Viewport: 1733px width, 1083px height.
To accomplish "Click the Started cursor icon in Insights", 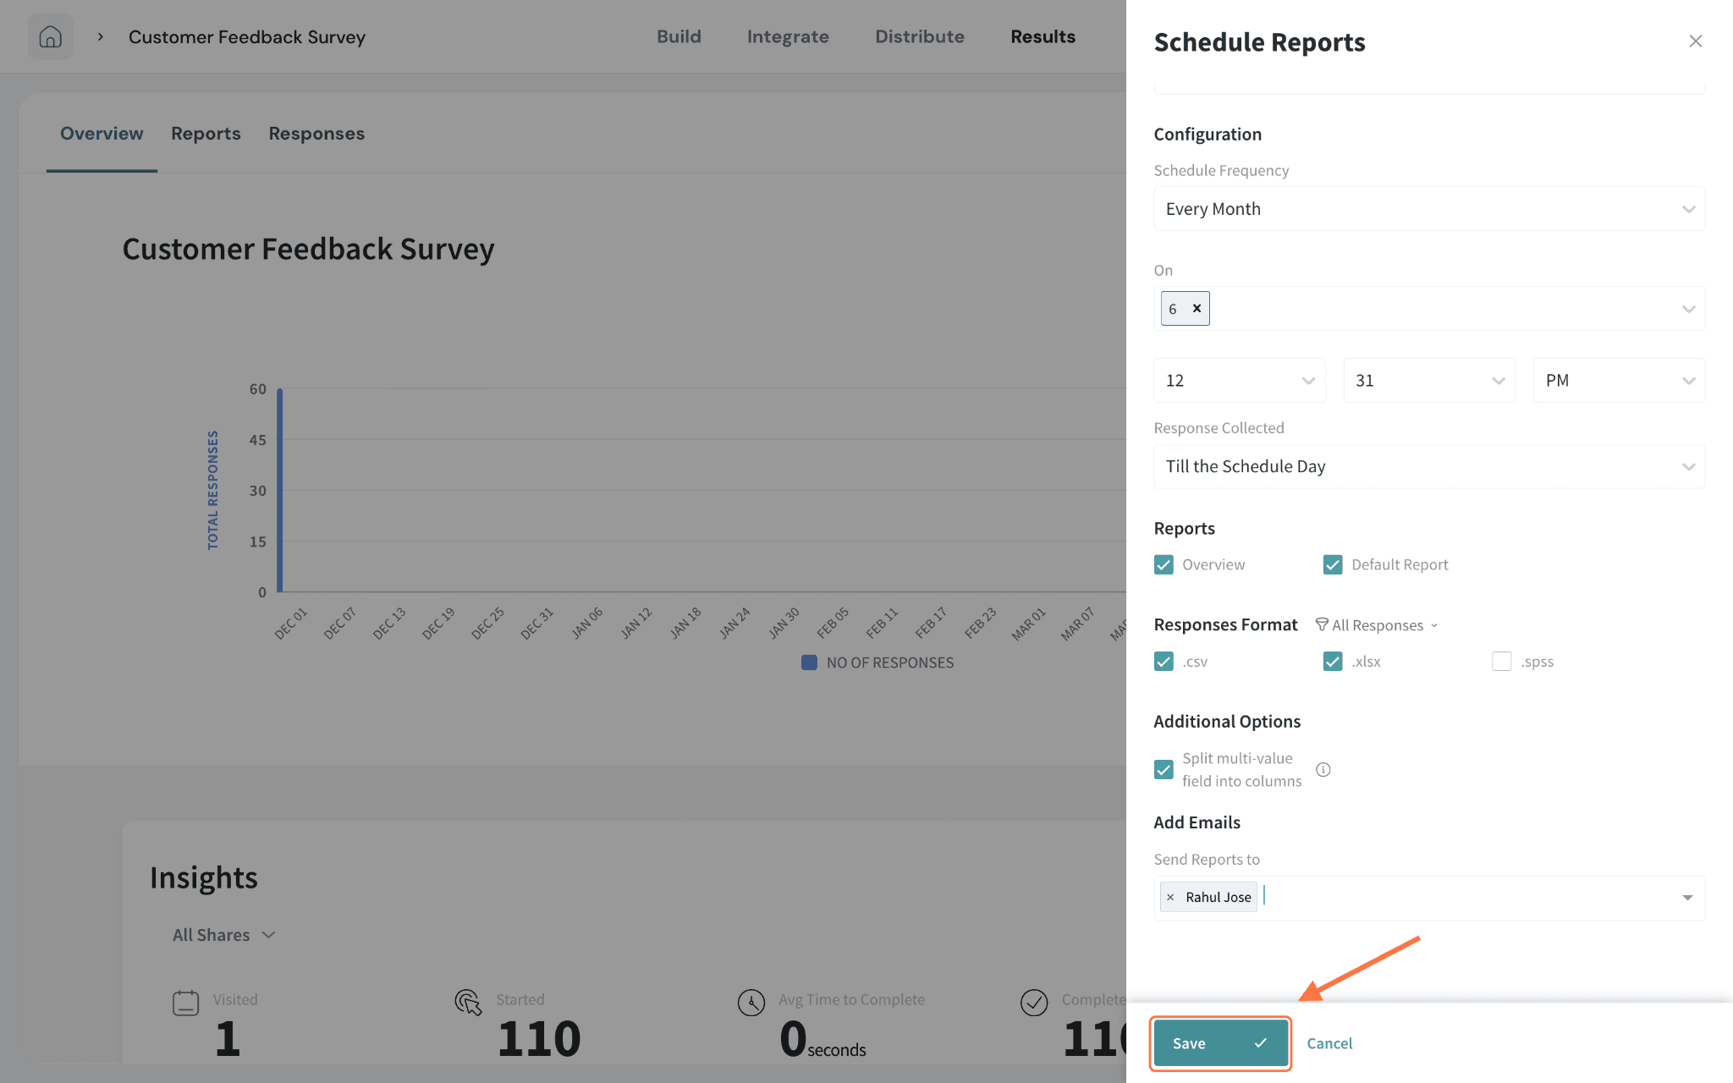I will (468, 1003).
